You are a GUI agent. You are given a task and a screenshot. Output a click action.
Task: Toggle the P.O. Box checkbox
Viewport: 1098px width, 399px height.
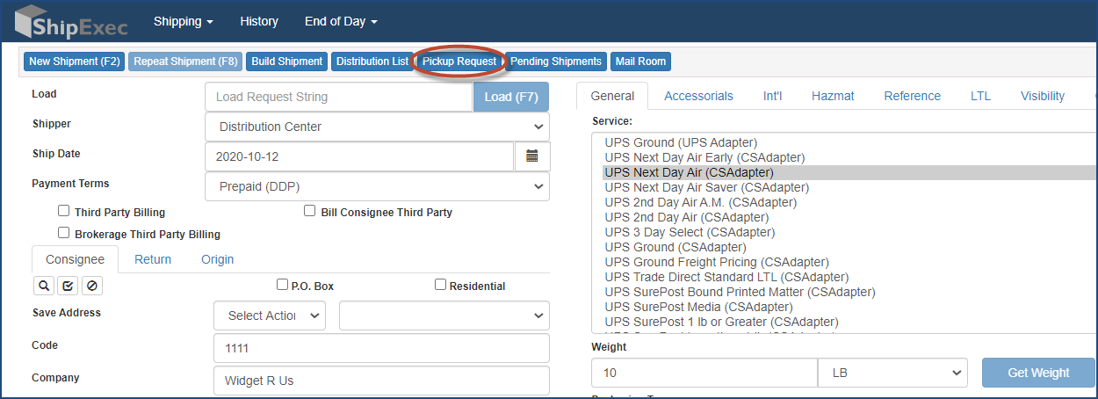(282, 285)
